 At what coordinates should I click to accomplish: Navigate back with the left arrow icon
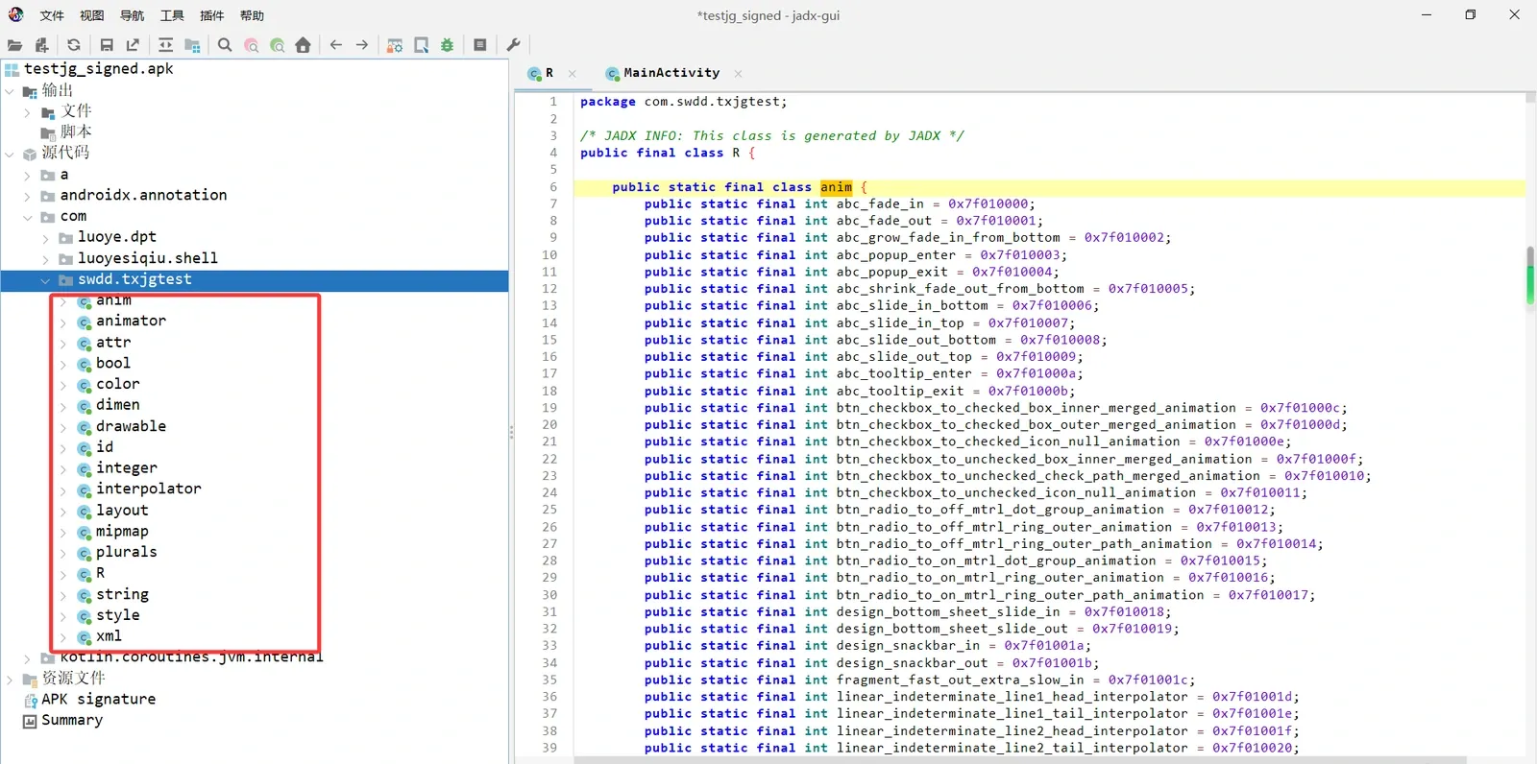[x=336, y=45]
